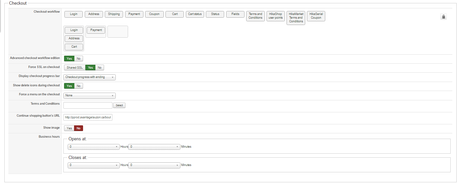Choose the HikaSerial Coupon block
Image resolution: width=457 pixels, height=184 pixels.
point(316,16)
